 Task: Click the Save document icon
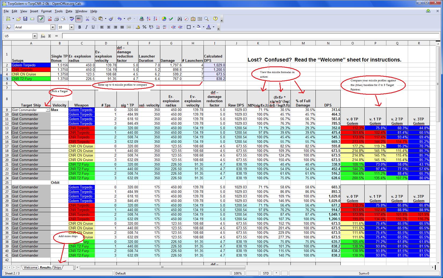pyautogui.click(x=25, y=19)
